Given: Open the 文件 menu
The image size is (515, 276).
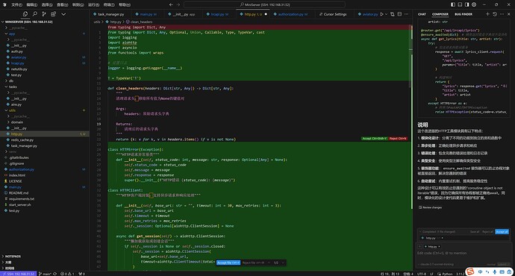Looking at the screenshot, I should tap(16, 4).
